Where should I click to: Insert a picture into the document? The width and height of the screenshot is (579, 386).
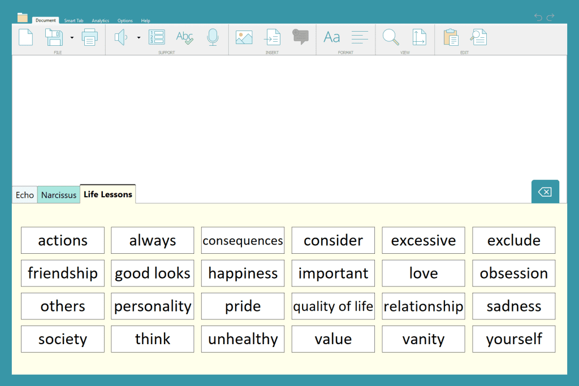244,37
